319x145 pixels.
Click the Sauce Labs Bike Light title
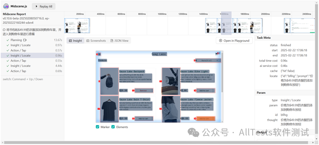click(194, 71)
